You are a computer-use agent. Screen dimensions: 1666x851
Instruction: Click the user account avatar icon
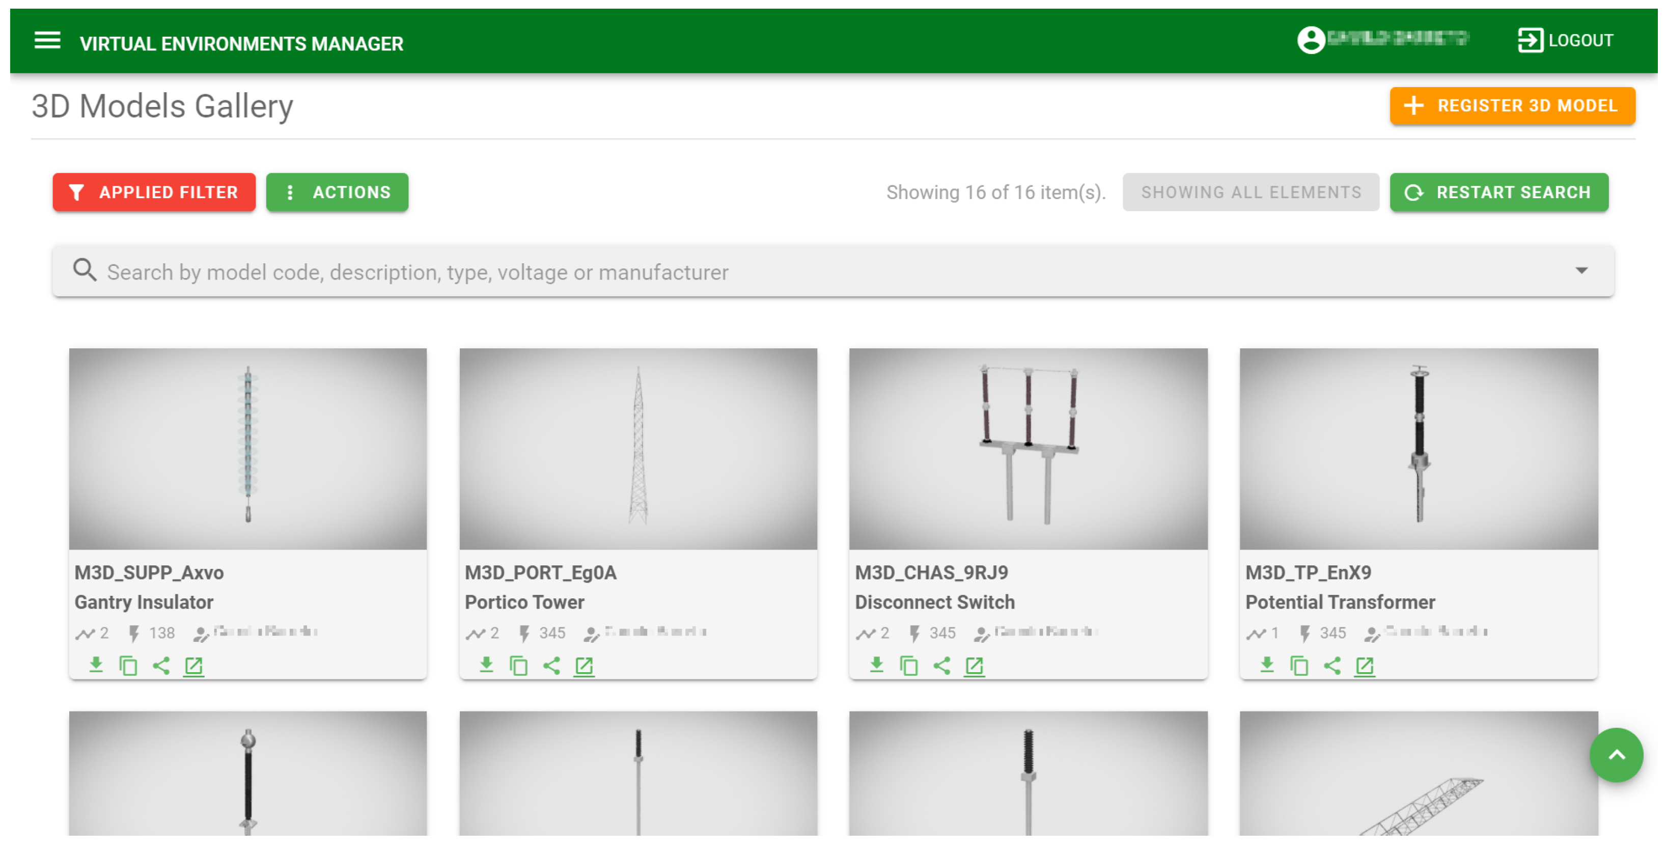point(1310,40)
